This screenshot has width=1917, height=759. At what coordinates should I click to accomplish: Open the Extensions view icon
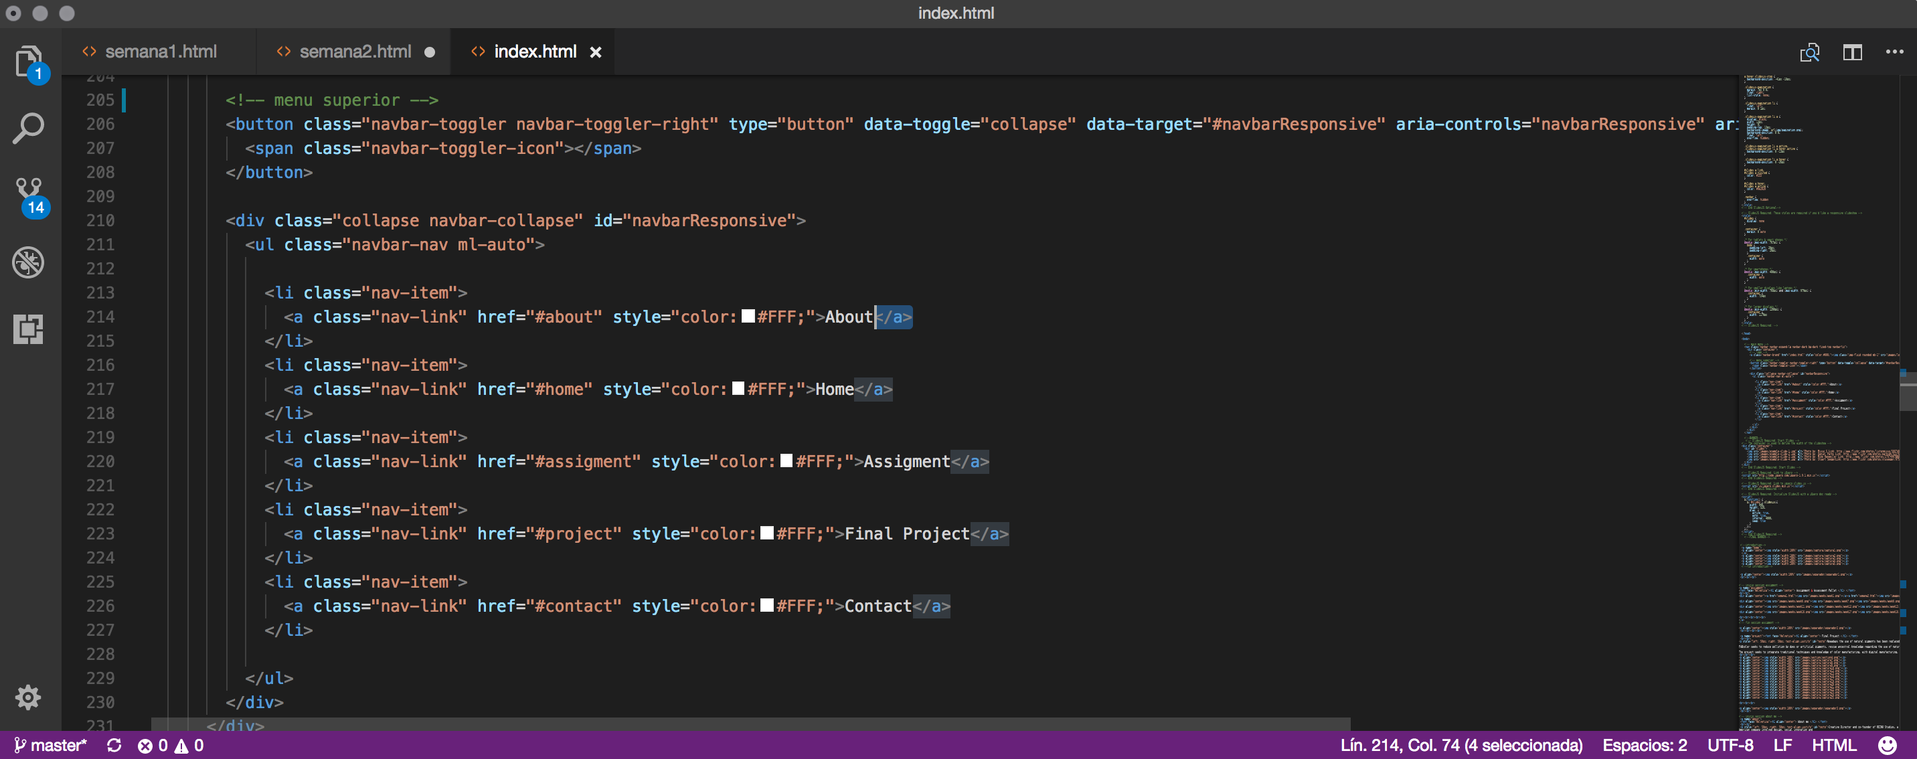[x=28, y=329]
